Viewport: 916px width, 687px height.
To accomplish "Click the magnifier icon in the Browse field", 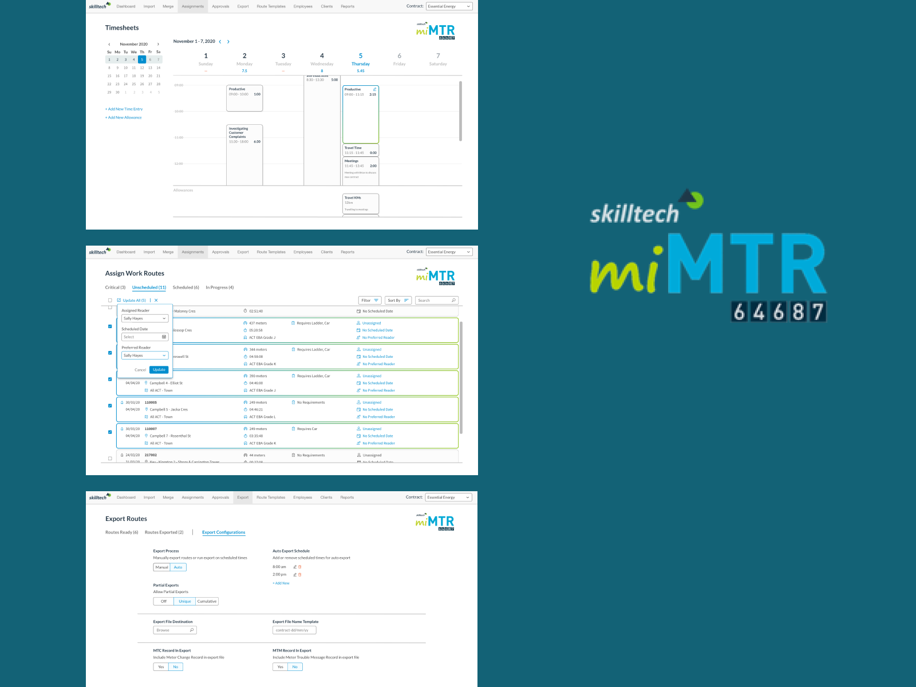I will click(x=192, y=630).
